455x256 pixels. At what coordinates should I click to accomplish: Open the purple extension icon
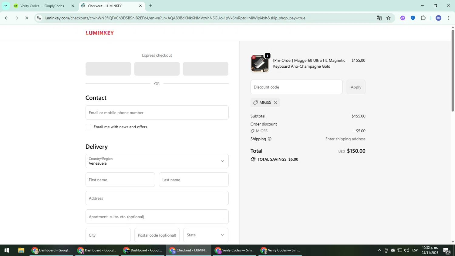tap(403, 18)
